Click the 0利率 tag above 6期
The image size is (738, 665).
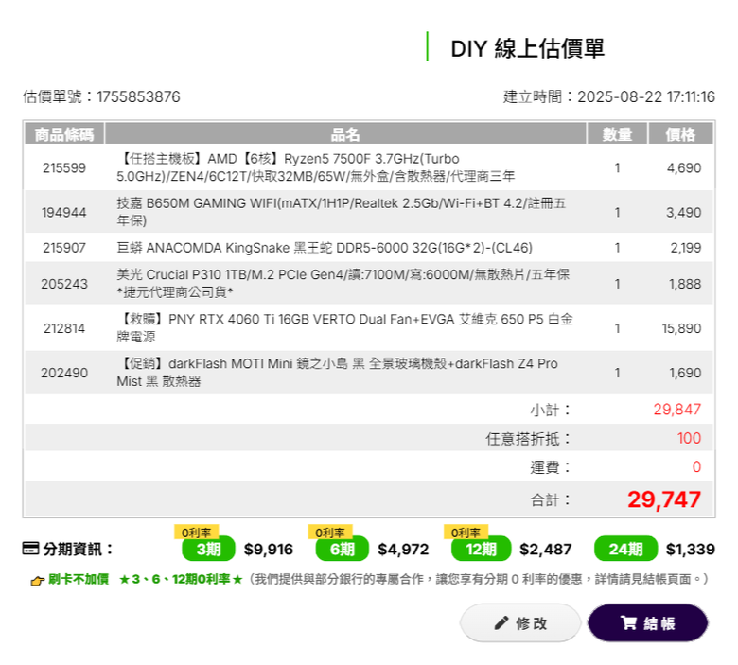pos(330,533)
